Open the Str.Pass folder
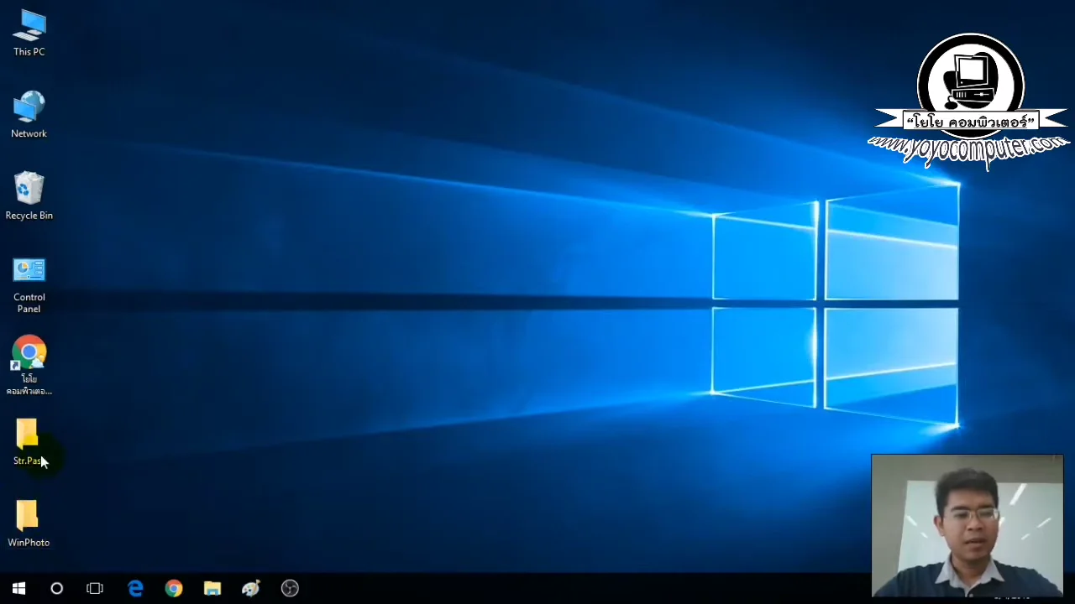1075x604 pixels. (27, 435)
